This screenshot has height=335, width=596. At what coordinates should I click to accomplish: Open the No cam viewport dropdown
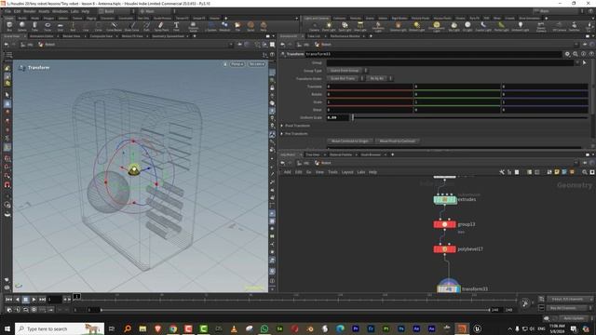(257, 64)
